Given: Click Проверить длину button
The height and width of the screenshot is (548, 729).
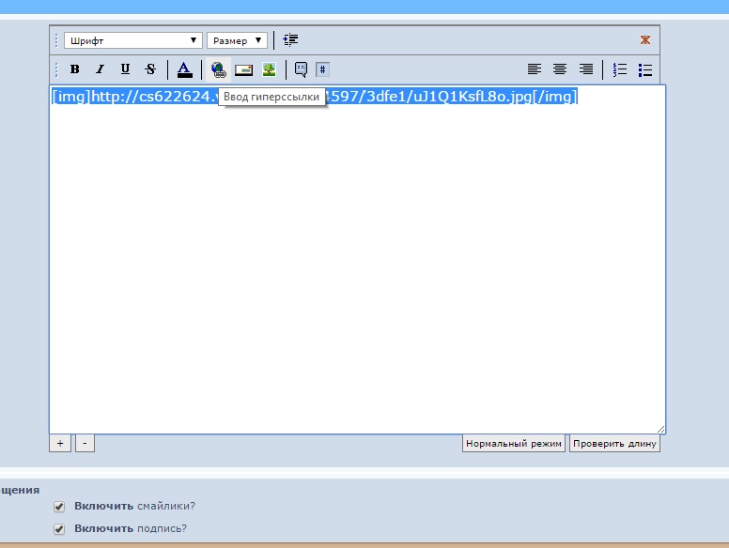Looking at the screenshot, I should [x=614, y=443].
